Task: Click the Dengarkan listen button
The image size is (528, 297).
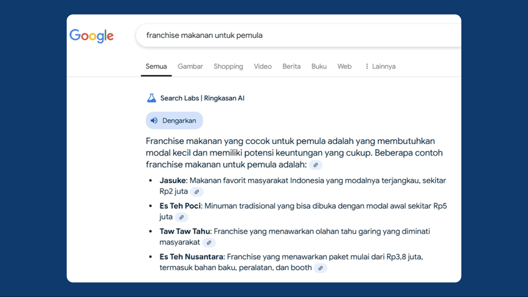Action: [174, 120]
